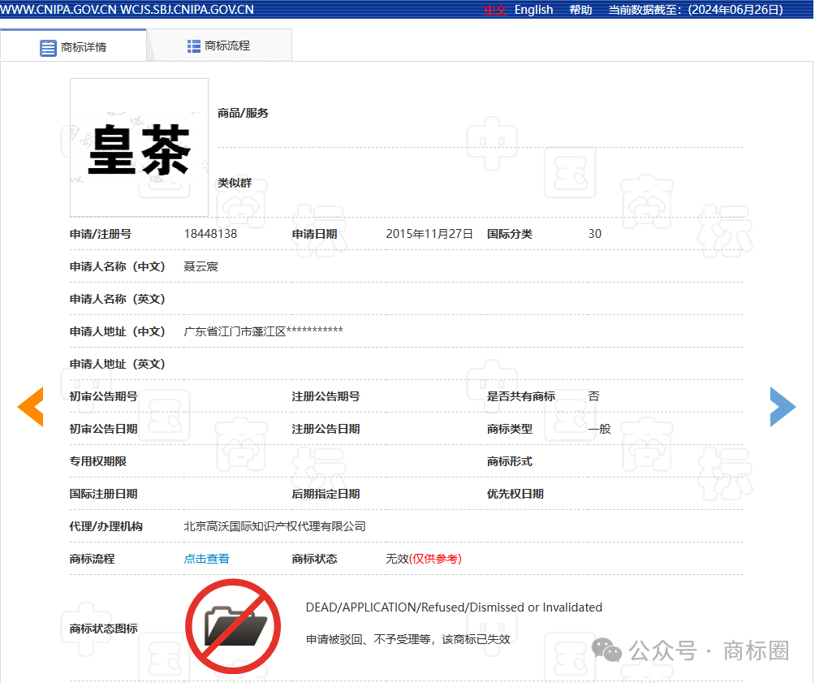The image size is (815, 683).
Task: Open the 商标详情 tab
Action: click(73, 47)
